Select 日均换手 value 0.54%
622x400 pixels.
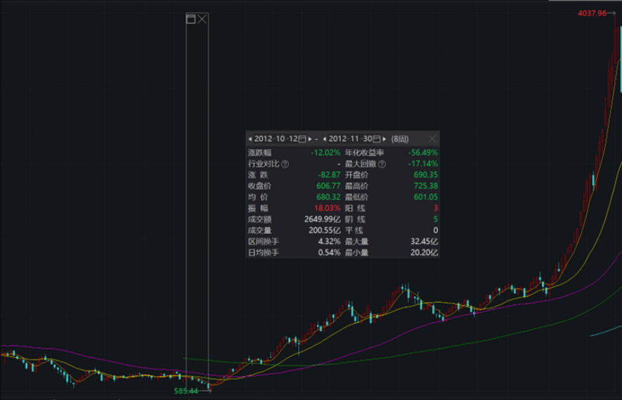(x=329, y=253)
